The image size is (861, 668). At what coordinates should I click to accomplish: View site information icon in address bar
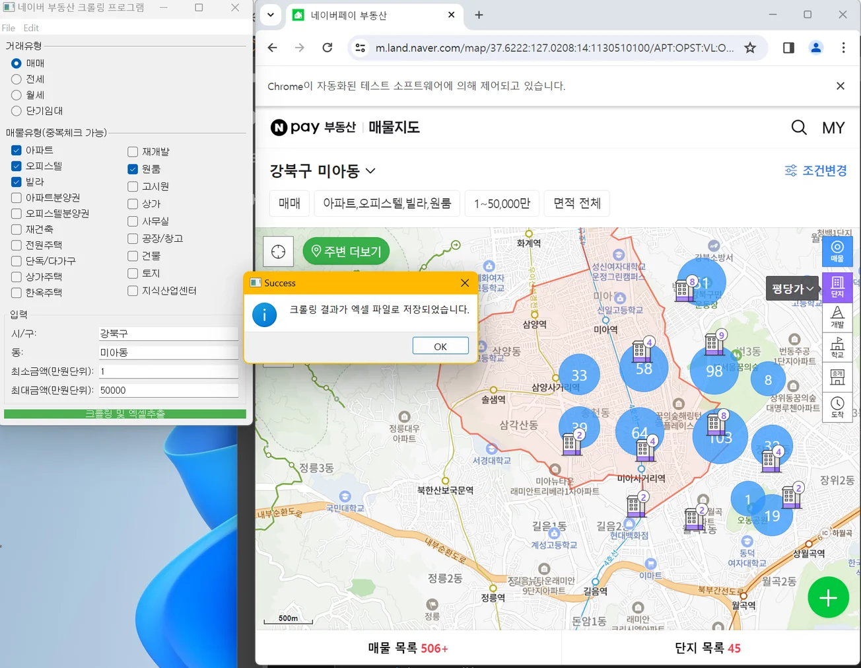pyautogui.click(x=361, y=48)
